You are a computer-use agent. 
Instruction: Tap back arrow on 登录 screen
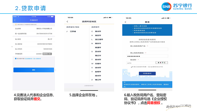point(125,22)
